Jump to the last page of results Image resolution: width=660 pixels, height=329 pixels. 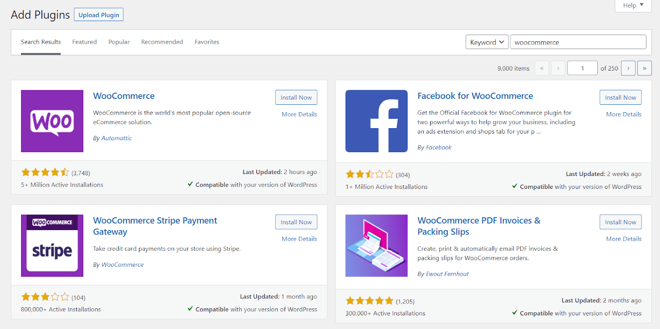[644, 68]
